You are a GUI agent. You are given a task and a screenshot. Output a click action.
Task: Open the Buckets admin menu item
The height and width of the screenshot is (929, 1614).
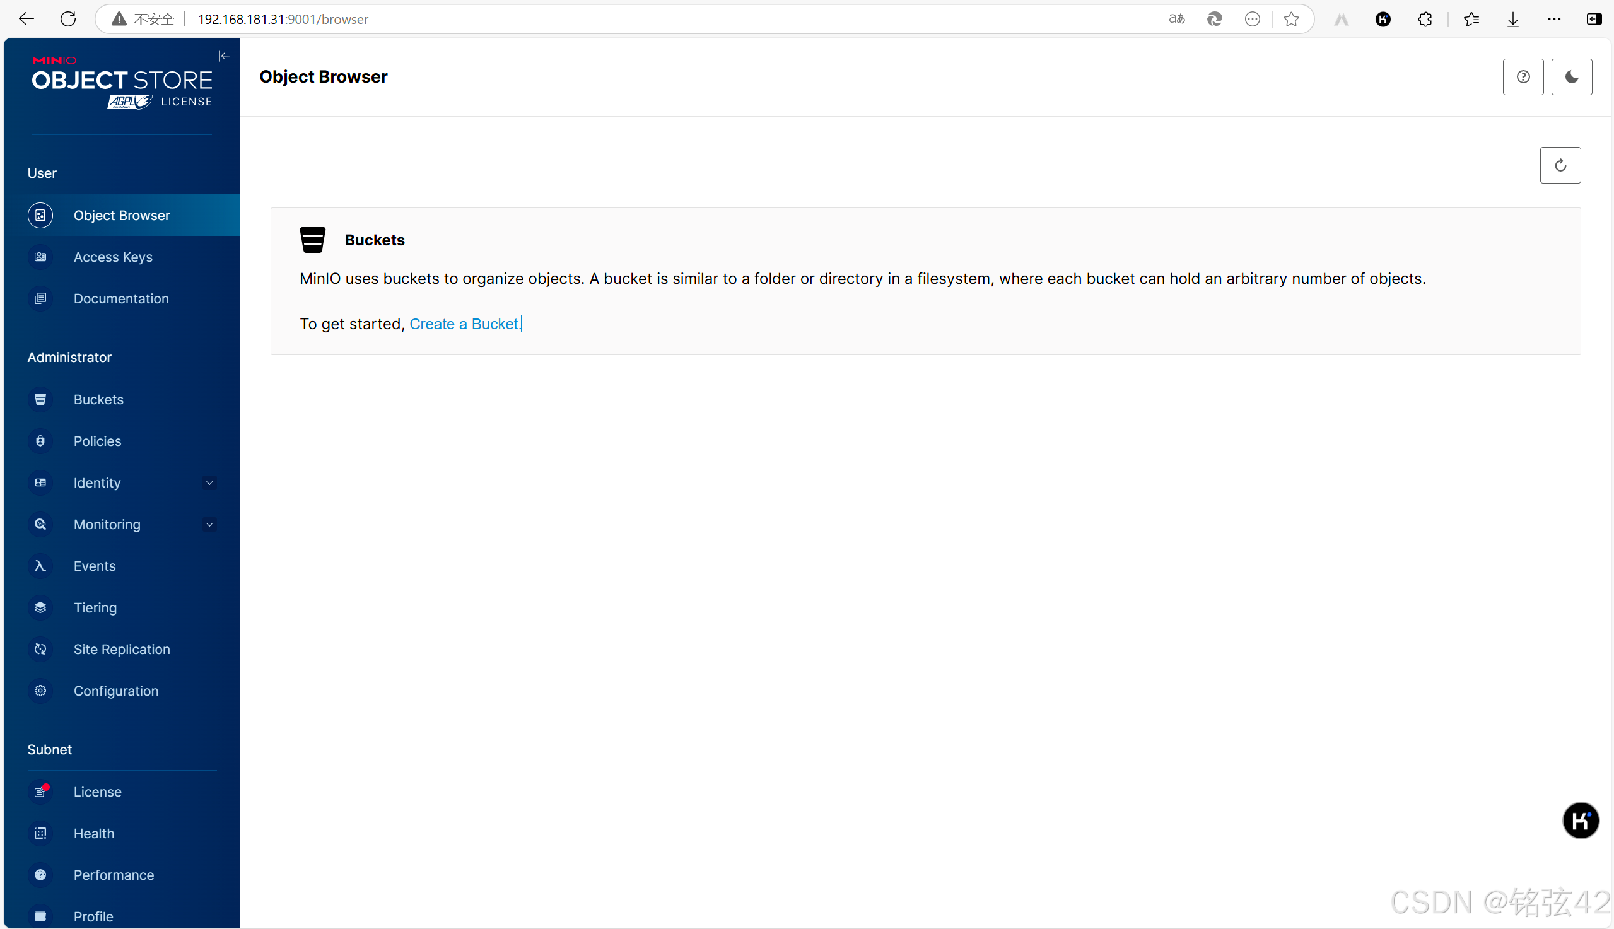[x=98, y=399]
